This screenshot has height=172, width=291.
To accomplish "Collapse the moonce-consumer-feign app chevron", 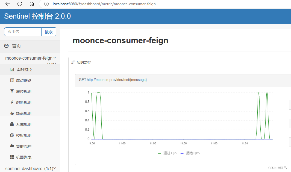I will tap(55, 58).
